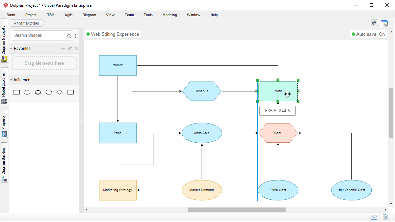The width and height of the screenshot is (395, 222).
Task: Select the Price node
Action: coord(117,133)
